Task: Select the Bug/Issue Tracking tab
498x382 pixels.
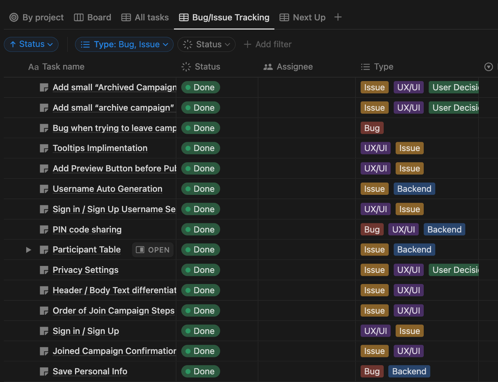Action: click(x=224, y=17)
